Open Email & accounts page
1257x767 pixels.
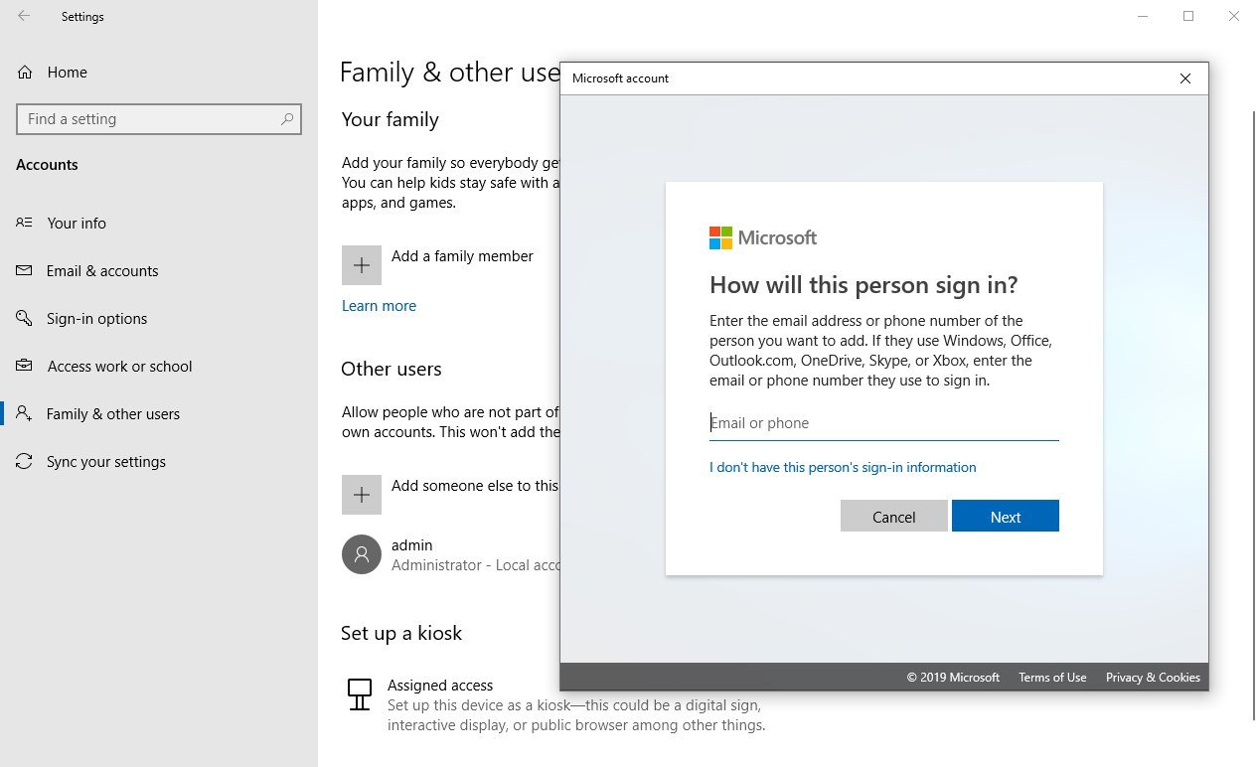(x=102, y=271)
